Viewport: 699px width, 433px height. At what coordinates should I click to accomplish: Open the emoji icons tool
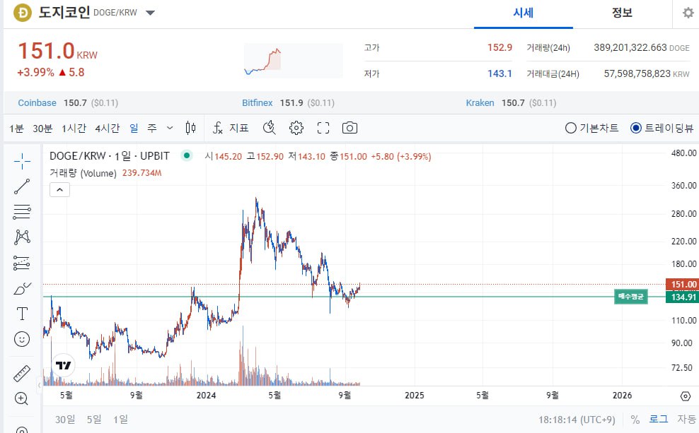pos(22,339)
